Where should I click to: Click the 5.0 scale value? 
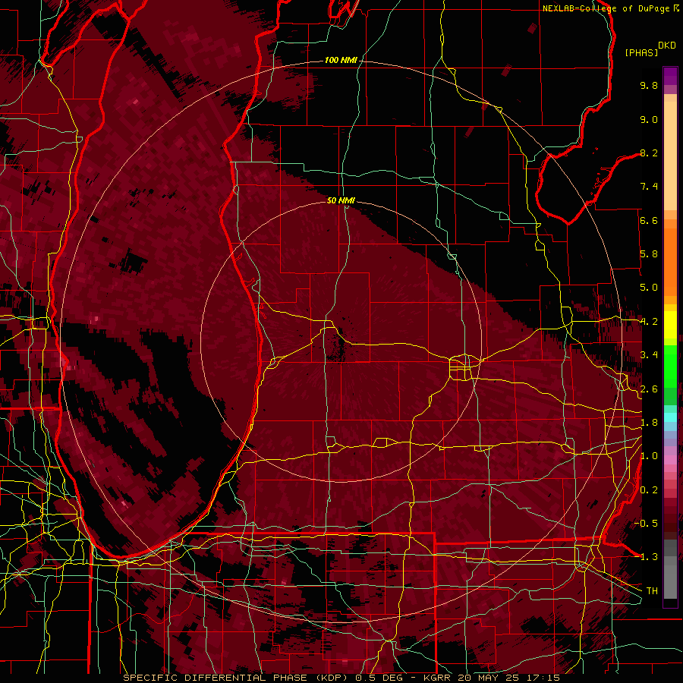(x=649, y=288)
